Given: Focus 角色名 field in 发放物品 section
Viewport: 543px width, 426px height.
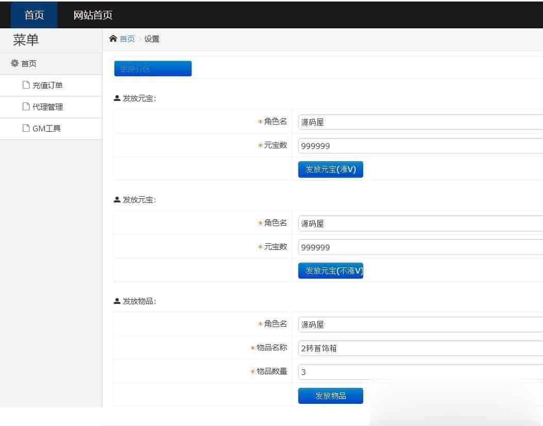Looking at the screenshot, I should (x=420, y=325).
